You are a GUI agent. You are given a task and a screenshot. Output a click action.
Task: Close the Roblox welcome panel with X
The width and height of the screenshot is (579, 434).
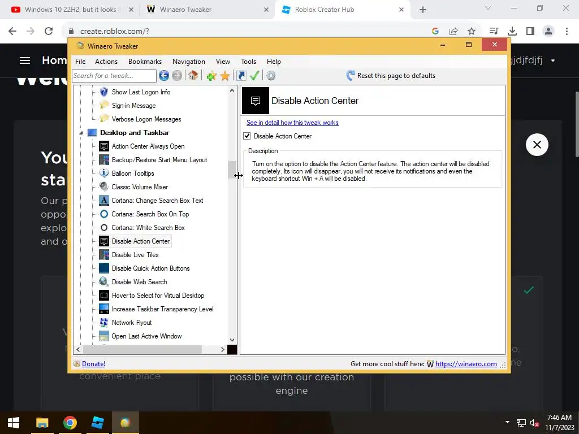click(x=537, y=145)
